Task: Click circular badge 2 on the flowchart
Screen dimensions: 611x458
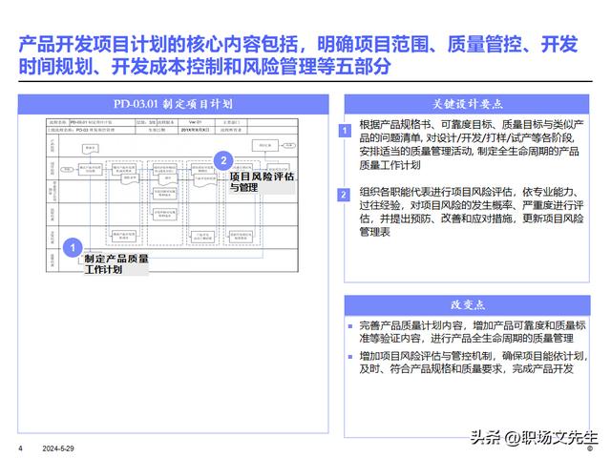Action: [223, 161]
